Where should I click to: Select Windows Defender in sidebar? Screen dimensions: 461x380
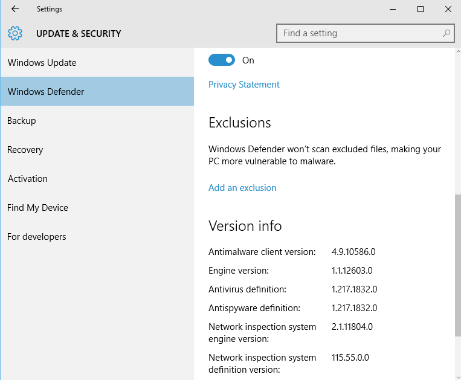point(97,91)
